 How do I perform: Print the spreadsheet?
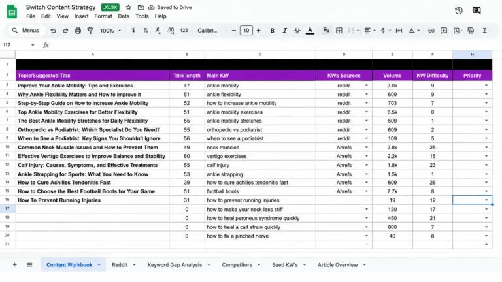[x=78, y=31]
